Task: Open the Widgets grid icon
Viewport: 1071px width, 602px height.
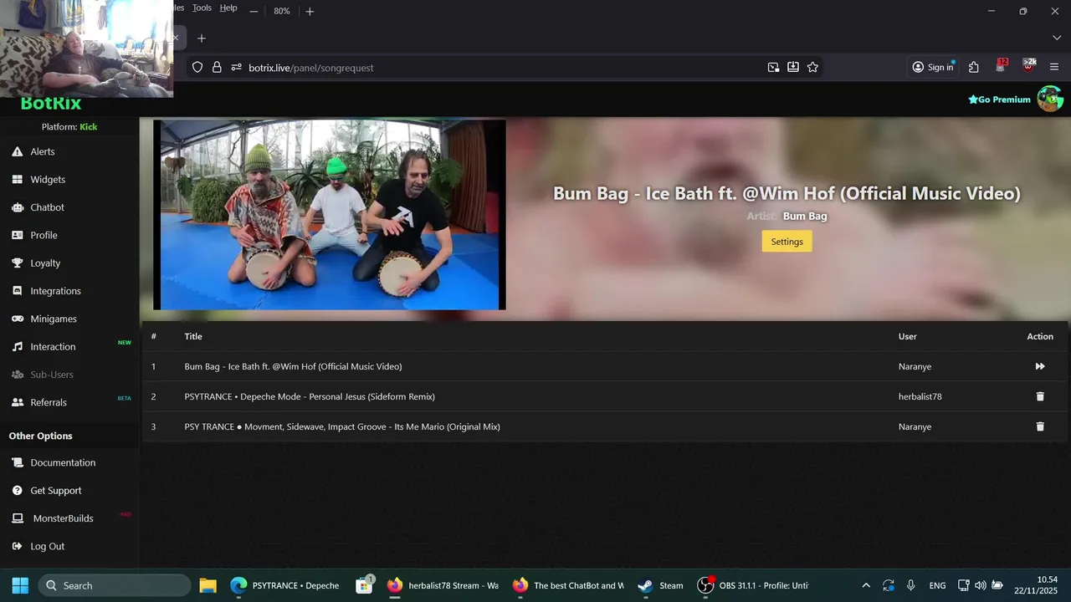Action: tap(17, 179)
